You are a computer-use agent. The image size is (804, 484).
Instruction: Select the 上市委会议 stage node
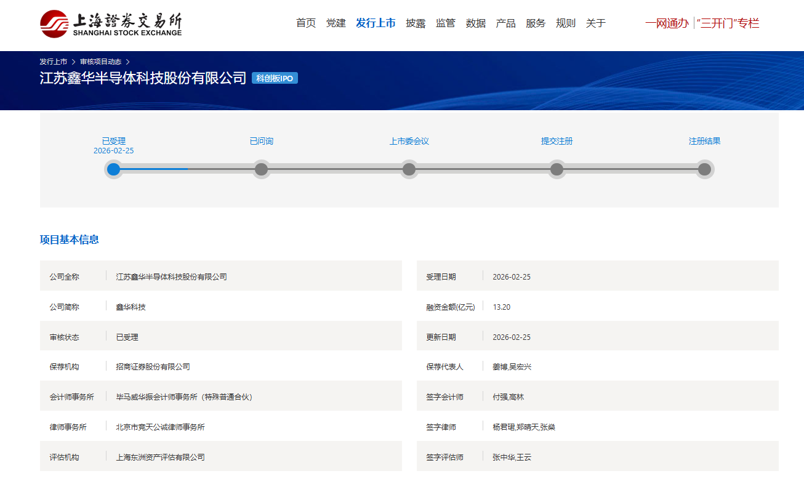pyautogui.click(x=409, y=169)
